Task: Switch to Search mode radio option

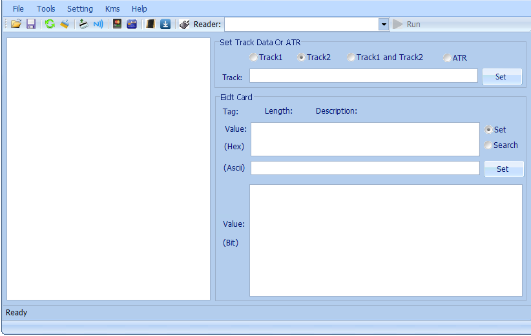Action: point(488,145)
